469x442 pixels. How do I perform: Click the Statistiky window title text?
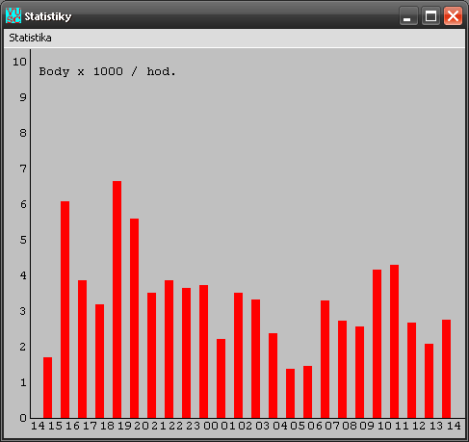coord(48,16)
